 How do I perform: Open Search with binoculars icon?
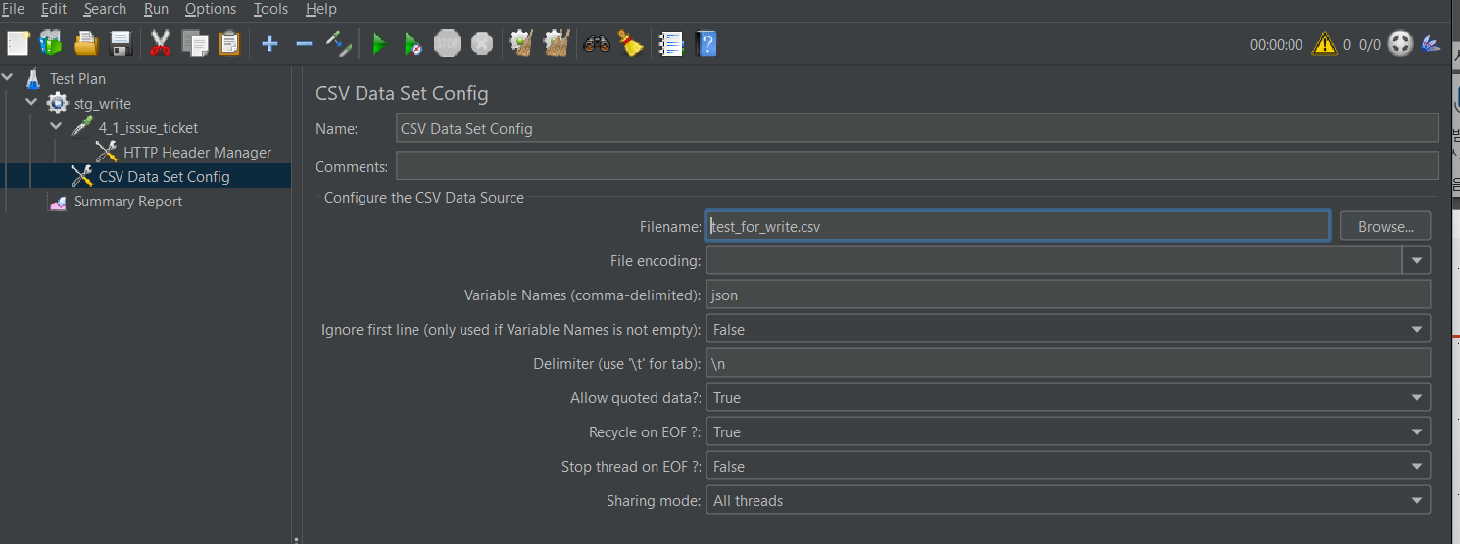click(596, 43)
